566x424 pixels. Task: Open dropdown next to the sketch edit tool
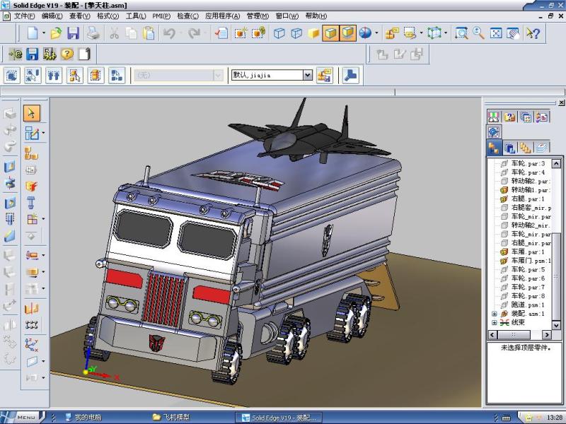tap(43, 133)
